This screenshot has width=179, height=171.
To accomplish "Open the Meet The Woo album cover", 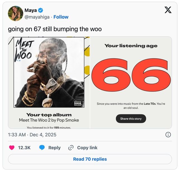I will 49,72.
